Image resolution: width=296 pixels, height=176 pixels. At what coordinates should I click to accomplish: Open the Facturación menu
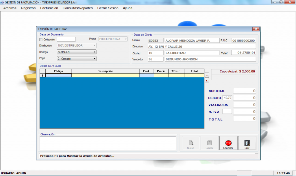click(x=49, y=8)
